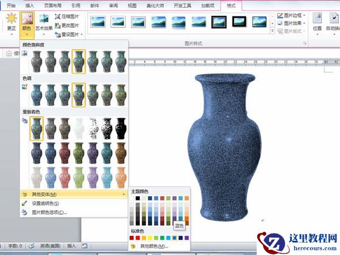Click 压缩图片 compress pictures

67,16
